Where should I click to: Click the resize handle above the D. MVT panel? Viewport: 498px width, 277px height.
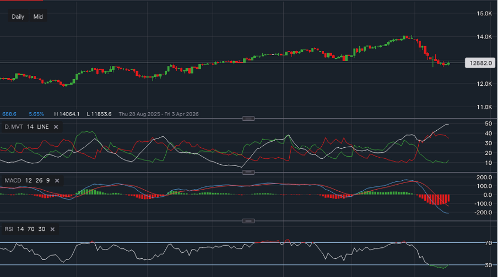coord(249,118)
